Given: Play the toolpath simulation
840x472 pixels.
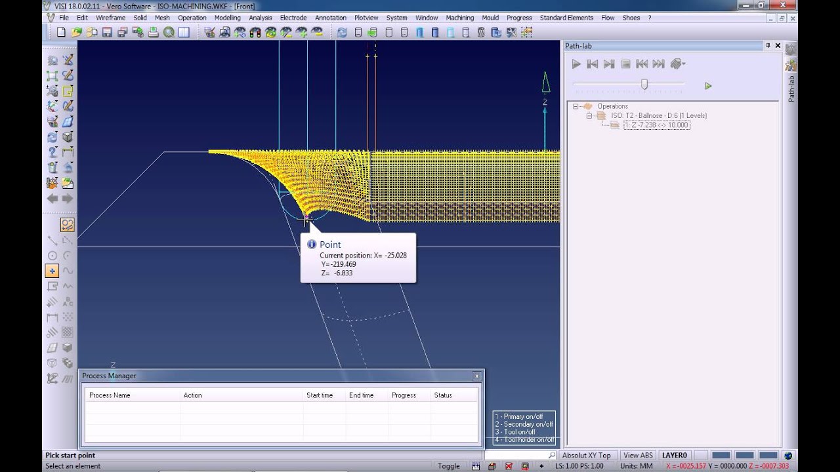Looking at the screenshot, I should tap(576, 64).
